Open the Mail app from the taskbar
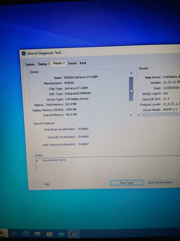Screen dimensions: 180x241 tap(61, 234)
